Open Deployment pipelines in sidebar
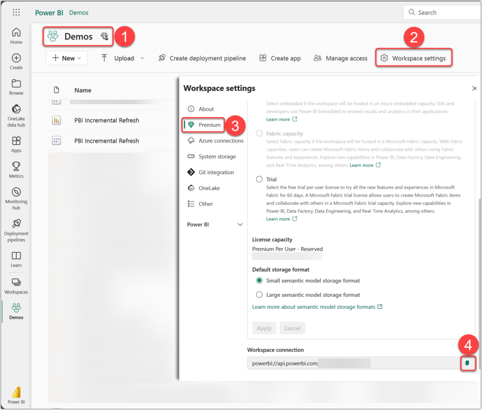 pos(16,231)
